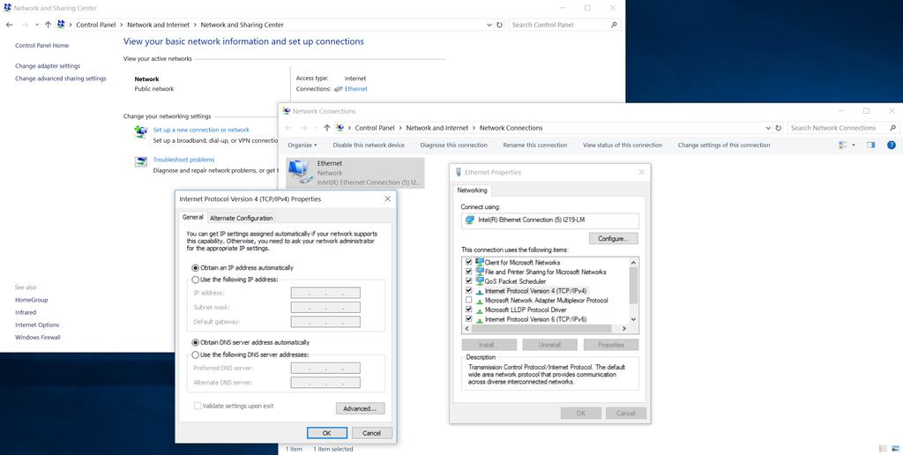Select Internet Protocol Version 4 (TCP/IPv4) item
Viewport: 903px width, 455px height.
click(535, 291)
